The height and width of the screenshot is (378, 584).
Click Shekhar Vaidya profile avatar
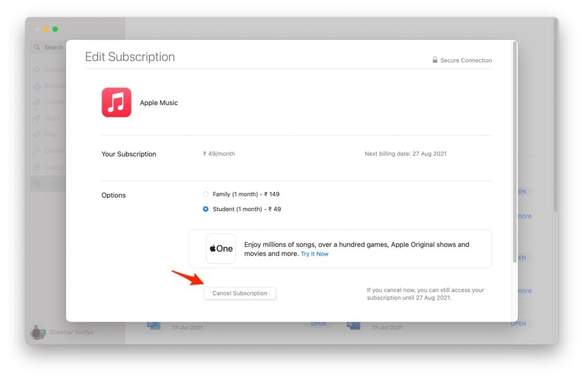38,332
